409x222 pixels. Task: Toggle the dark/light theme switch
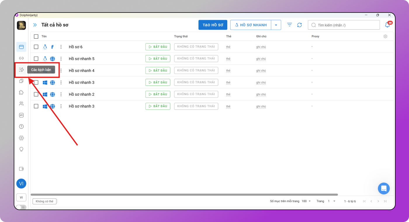pyautogui.click(x=20, y=207)
